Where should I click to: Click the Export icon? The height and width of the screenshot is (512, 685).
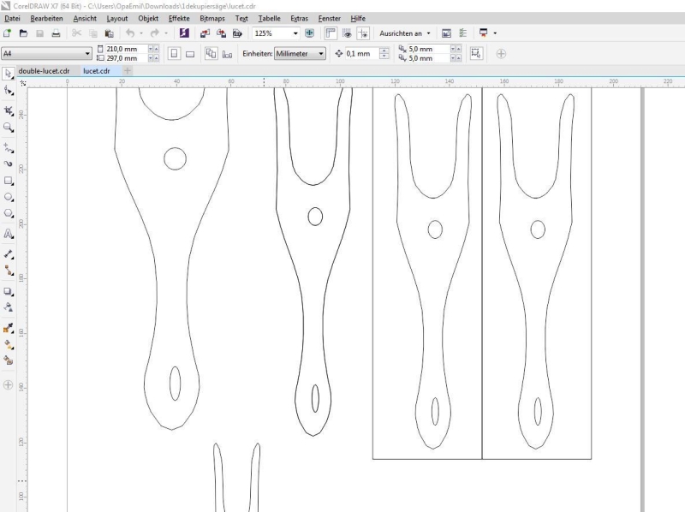(221, 33)
